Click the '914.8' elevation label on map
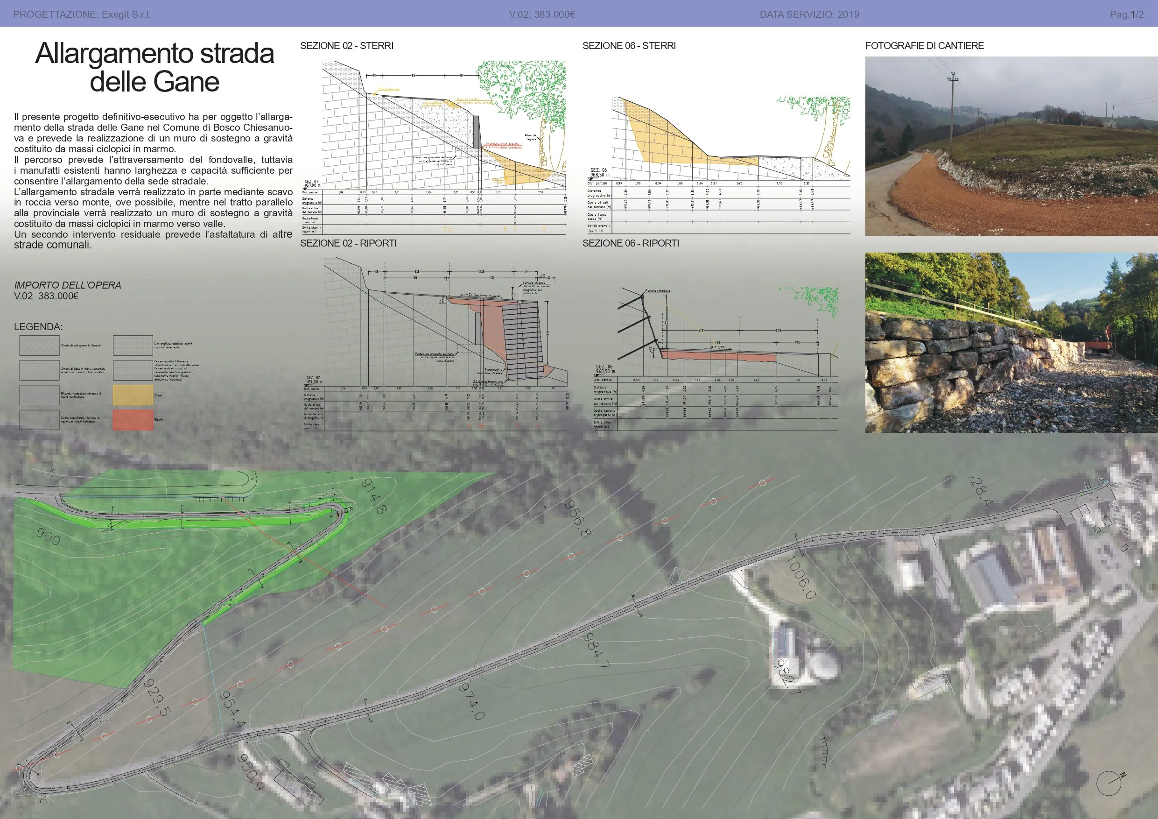Viewport: 1158px width, 819px height. click(374, 496)
